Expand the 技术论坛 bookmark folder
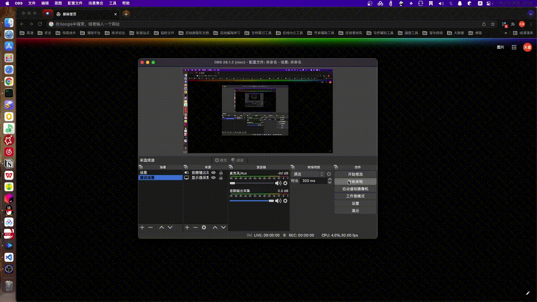 (x=115, y=33)
